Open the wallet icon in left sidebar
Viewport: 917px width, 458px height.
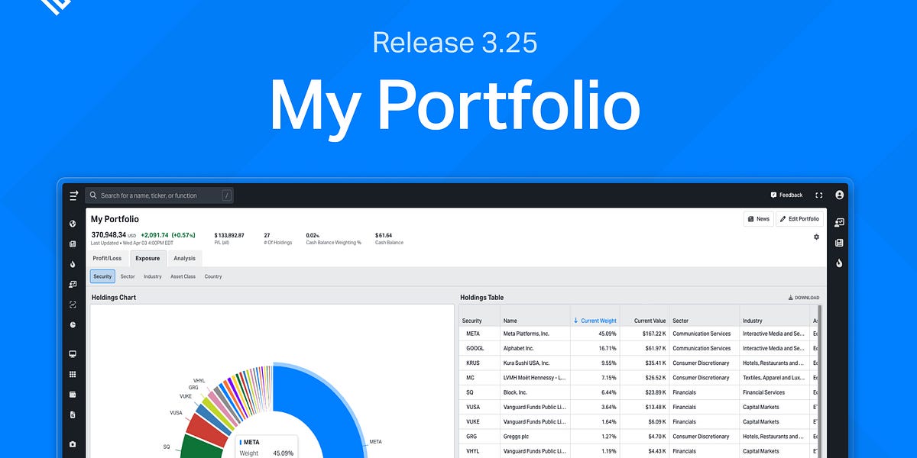[73, 395]
